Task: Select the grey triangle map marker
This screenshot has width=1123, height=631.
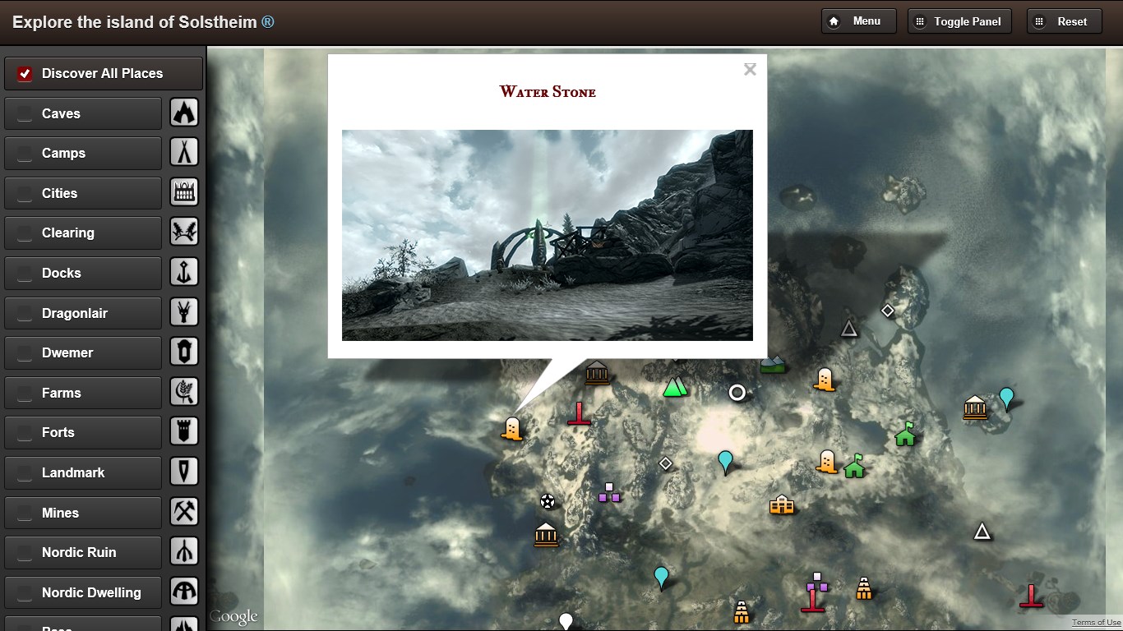Action: pos(849,329)
